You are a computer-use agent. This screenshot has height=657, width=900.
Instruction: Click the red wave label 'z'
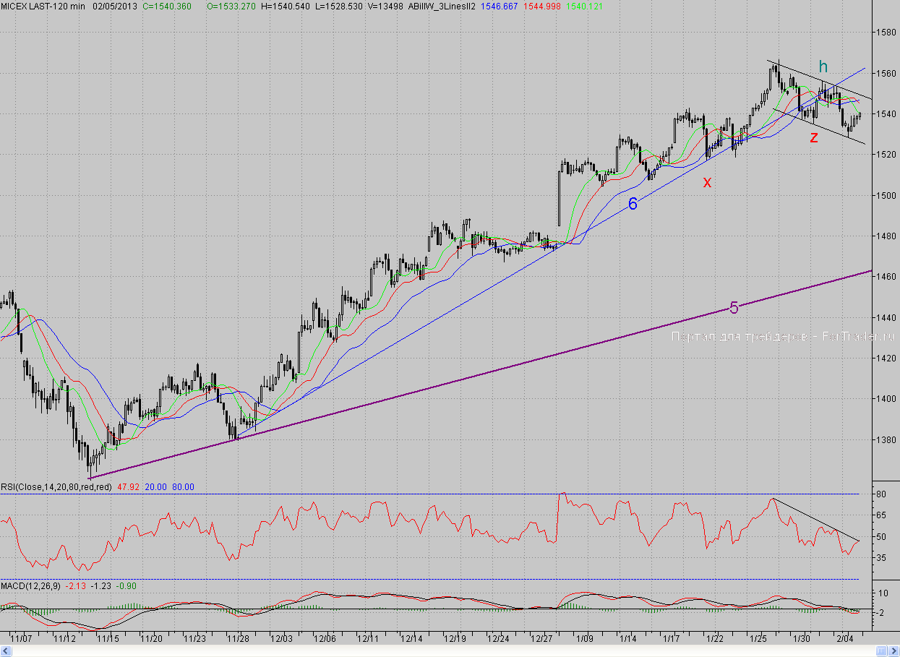pyautogui.click(x=814, y=137)
